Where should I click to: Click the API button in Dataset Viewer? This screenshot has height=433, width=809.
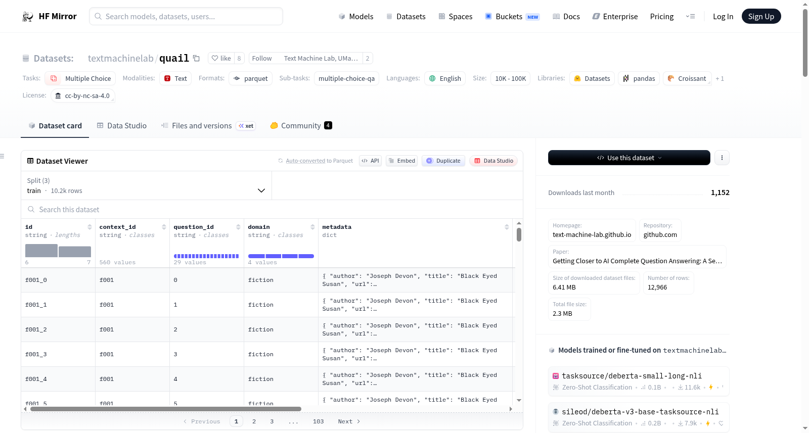[370, 161]
